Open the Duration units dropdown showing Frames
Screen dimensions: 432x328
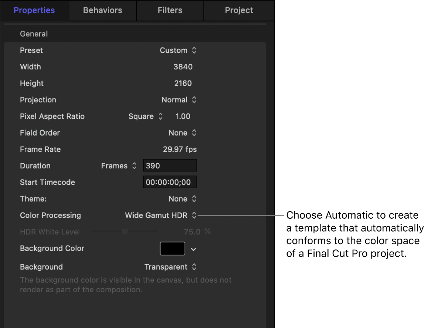pyautogui.click(x=119, y=165)
